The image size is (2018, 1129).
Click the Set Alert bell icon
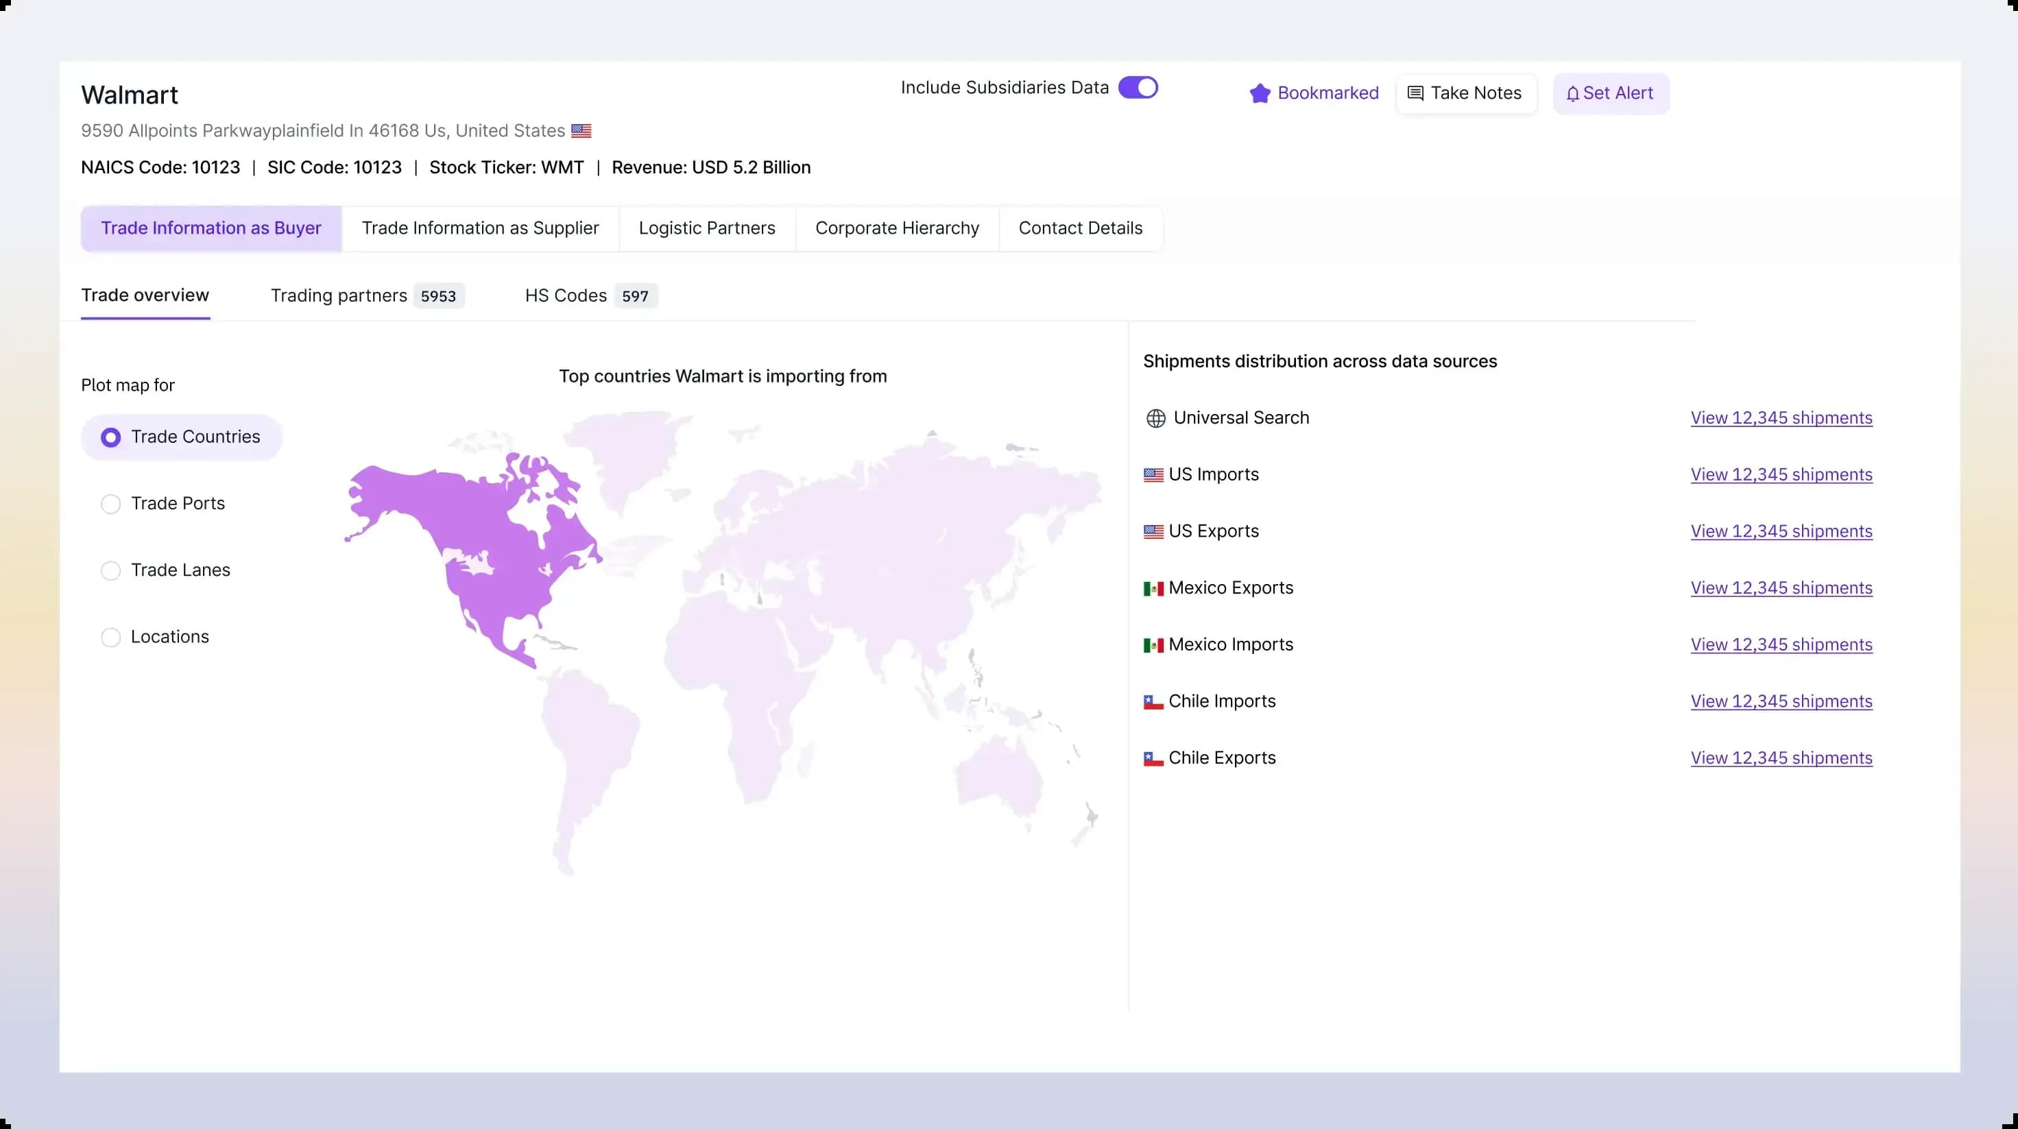1574,93
